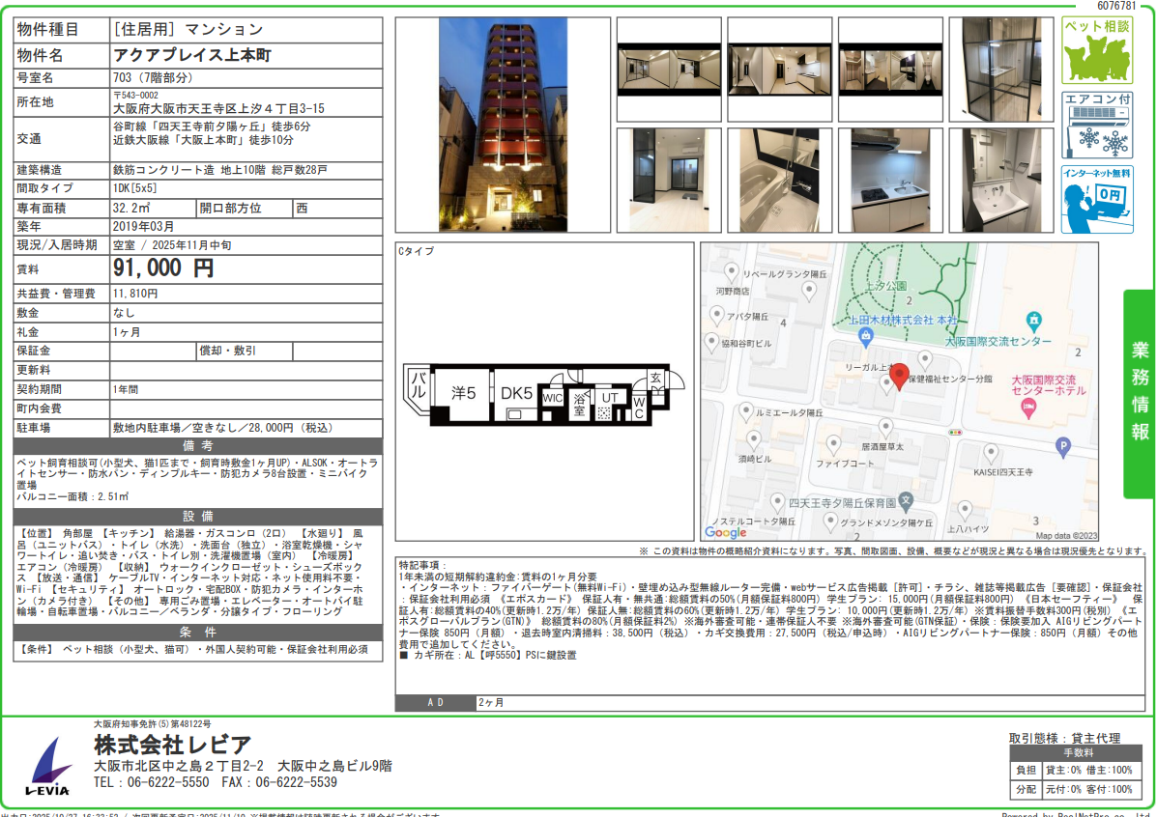This screenshot has width=1157, height=817.
Task: Click the エアコン付 air conditioner icon
Action: pos(1097,126)
